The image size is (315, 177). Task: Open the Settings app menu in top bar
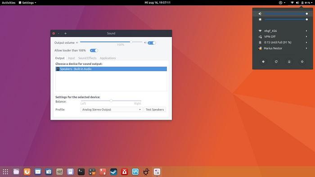pyautogui.click(x=27, y=3)
